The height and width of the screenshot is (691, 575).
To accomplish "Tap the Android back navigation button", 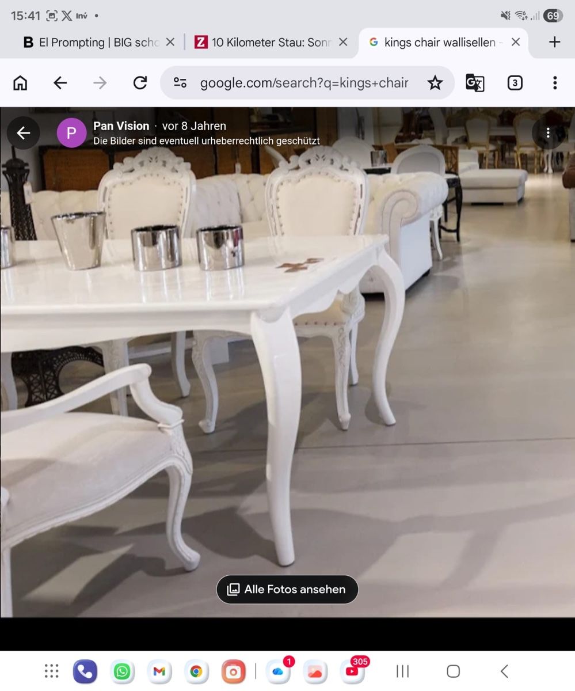I will click(x=504, y=671).
